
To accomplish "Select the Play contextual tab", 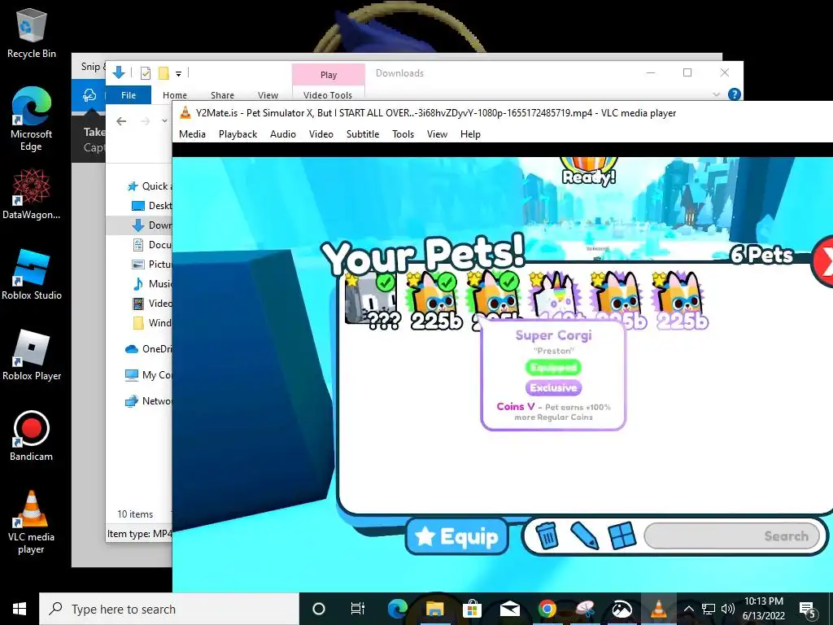I will coord(329,75).
